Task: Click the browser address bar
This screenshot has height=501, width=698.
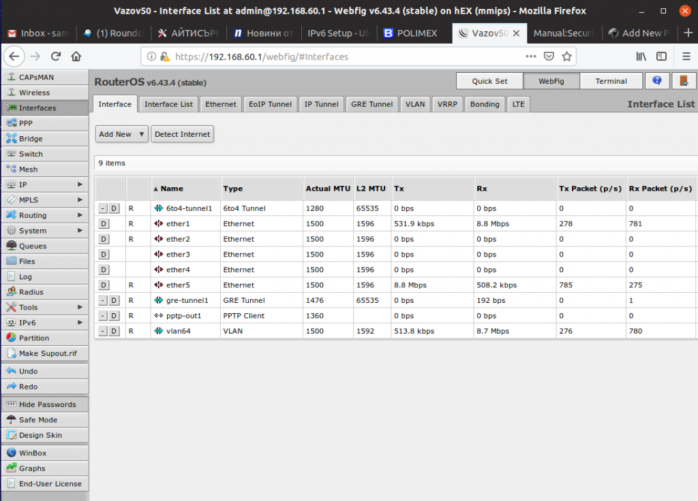Action: 307,56
